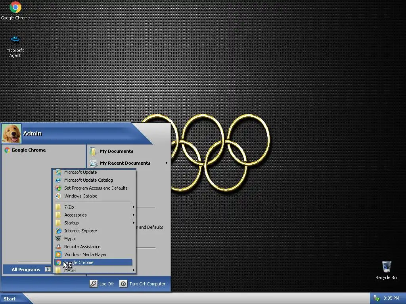Click the Admin user picture

(x=11, y=133)
